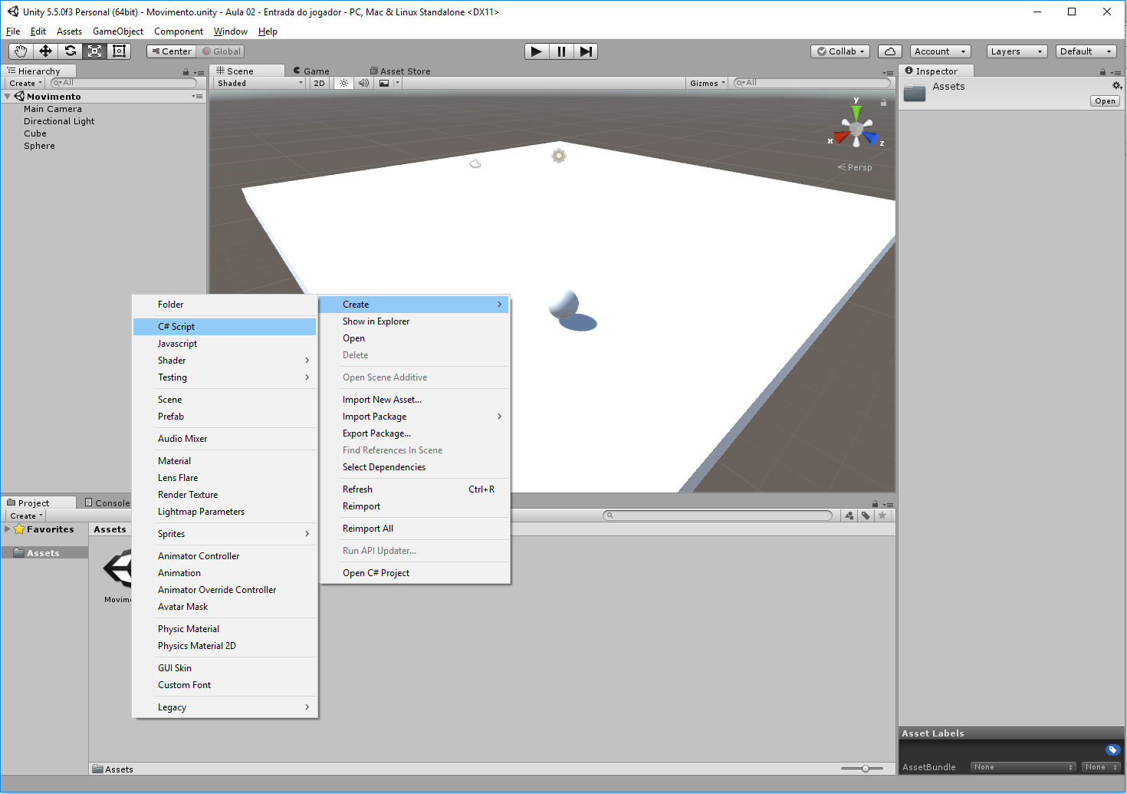Open AssetBundle None dropdown

click(1024, 767)
